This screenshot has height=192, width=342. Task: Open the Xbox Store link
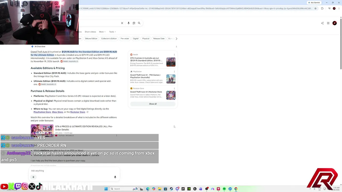click(x=57, y=112)
